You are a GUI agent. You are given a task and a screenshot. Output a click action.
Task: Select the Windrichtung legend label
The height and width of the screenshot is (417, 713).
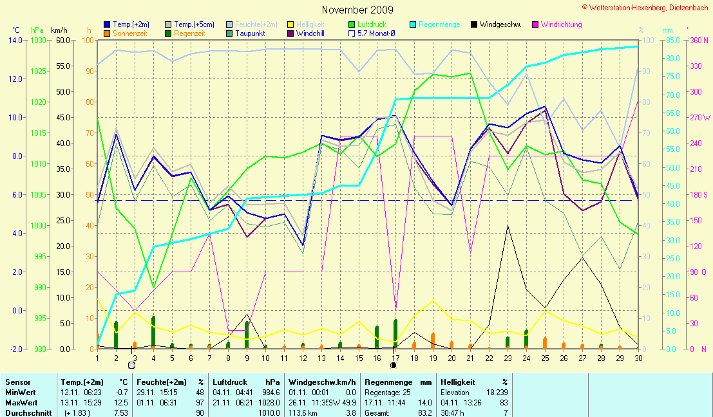[x=561, y=24]
